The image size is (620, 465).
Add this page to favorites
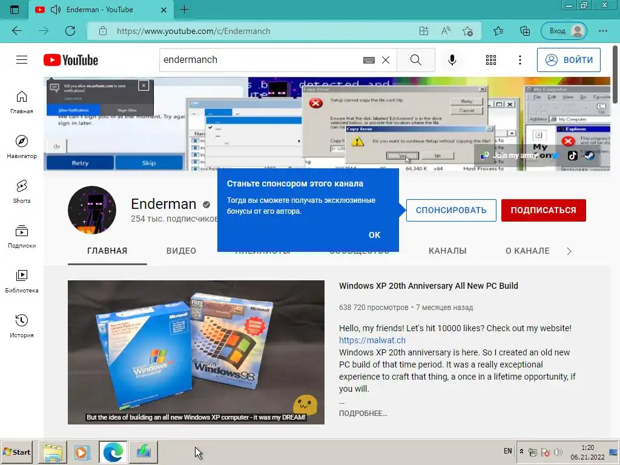pos(468,31)
